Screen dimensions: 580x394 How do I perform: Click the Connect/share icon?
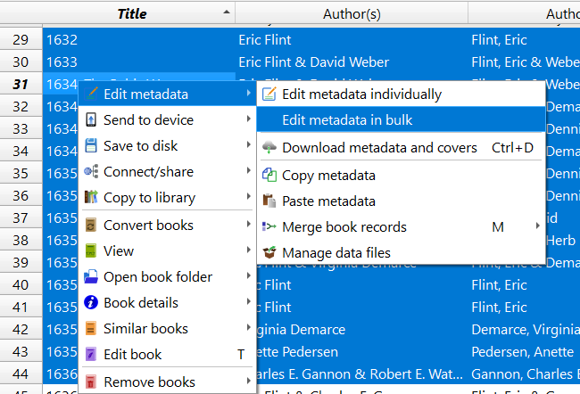coord(91,171)
